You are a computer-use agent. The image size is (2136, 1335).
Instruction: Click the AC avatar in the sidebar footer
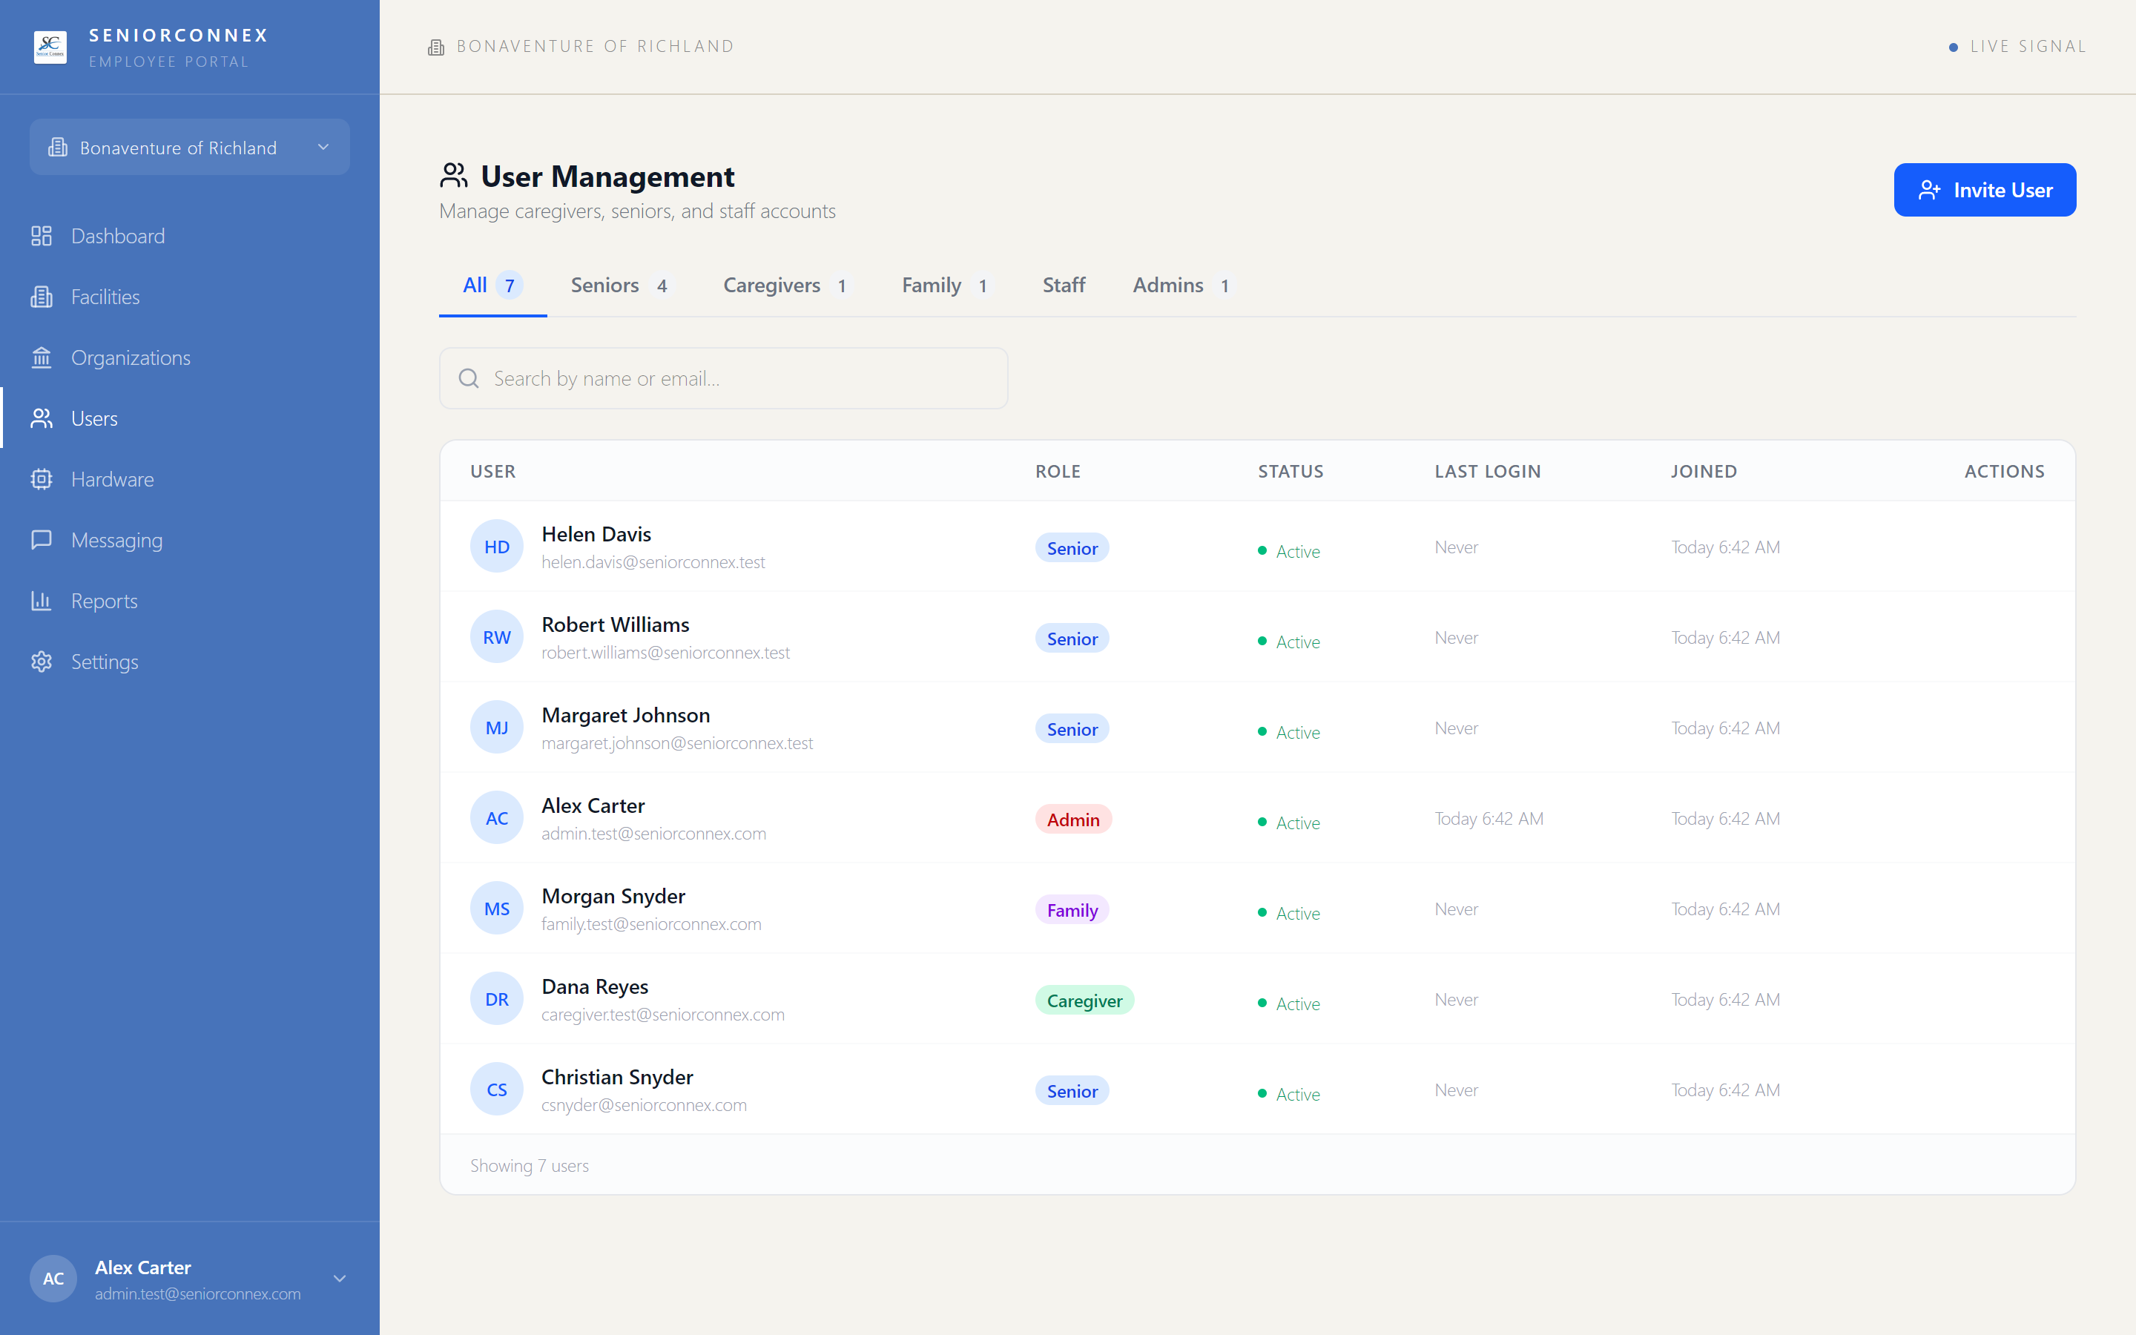pyautogui.click(x=54, y=1279)
